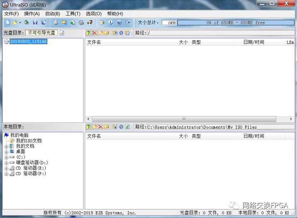Click Up arrow in local directory toolbar
Image resolution: width=297 pixels, height=218 pixels.
point(88,127)
